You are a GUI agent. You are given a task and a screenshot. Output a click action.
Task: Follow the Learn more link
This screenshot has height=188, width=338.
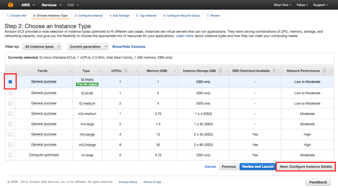pos(185,36)
